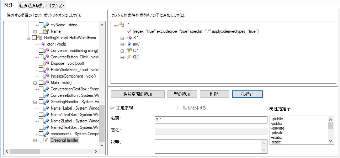This screenshot has height=158, width=340.
Task: Click the blue field icon beside my.* rule
Action: 129,44
